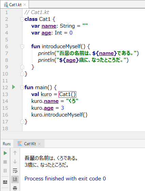Image resolution: width=145 pixels, height=191 pixels.
Task: Restore layout icon in the Run panel
Action: [5, 182]
